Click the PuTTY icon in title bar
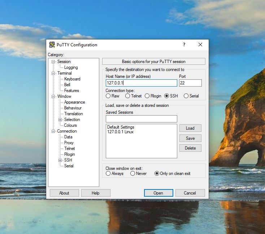This screenshot has height=234, width=265. click(52, 45)
